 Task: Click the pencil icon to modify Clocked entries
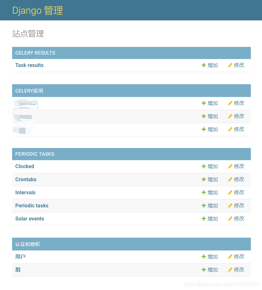(x=230, y=166)
